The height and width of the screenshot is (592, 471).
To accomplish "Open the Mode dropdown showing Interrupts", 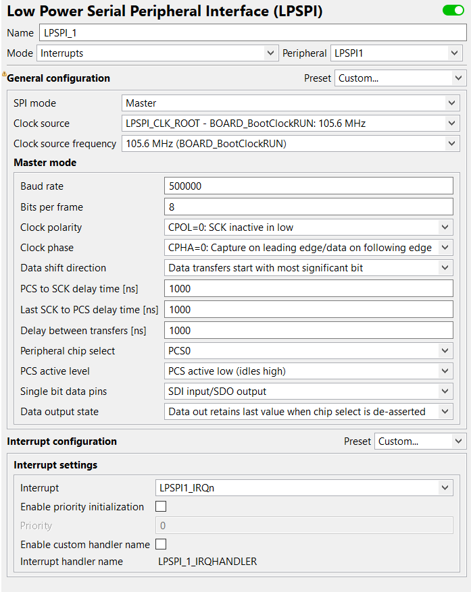I will point(157,53).
